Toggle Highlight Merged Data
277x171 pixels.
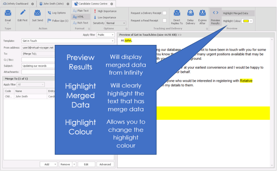235,13
